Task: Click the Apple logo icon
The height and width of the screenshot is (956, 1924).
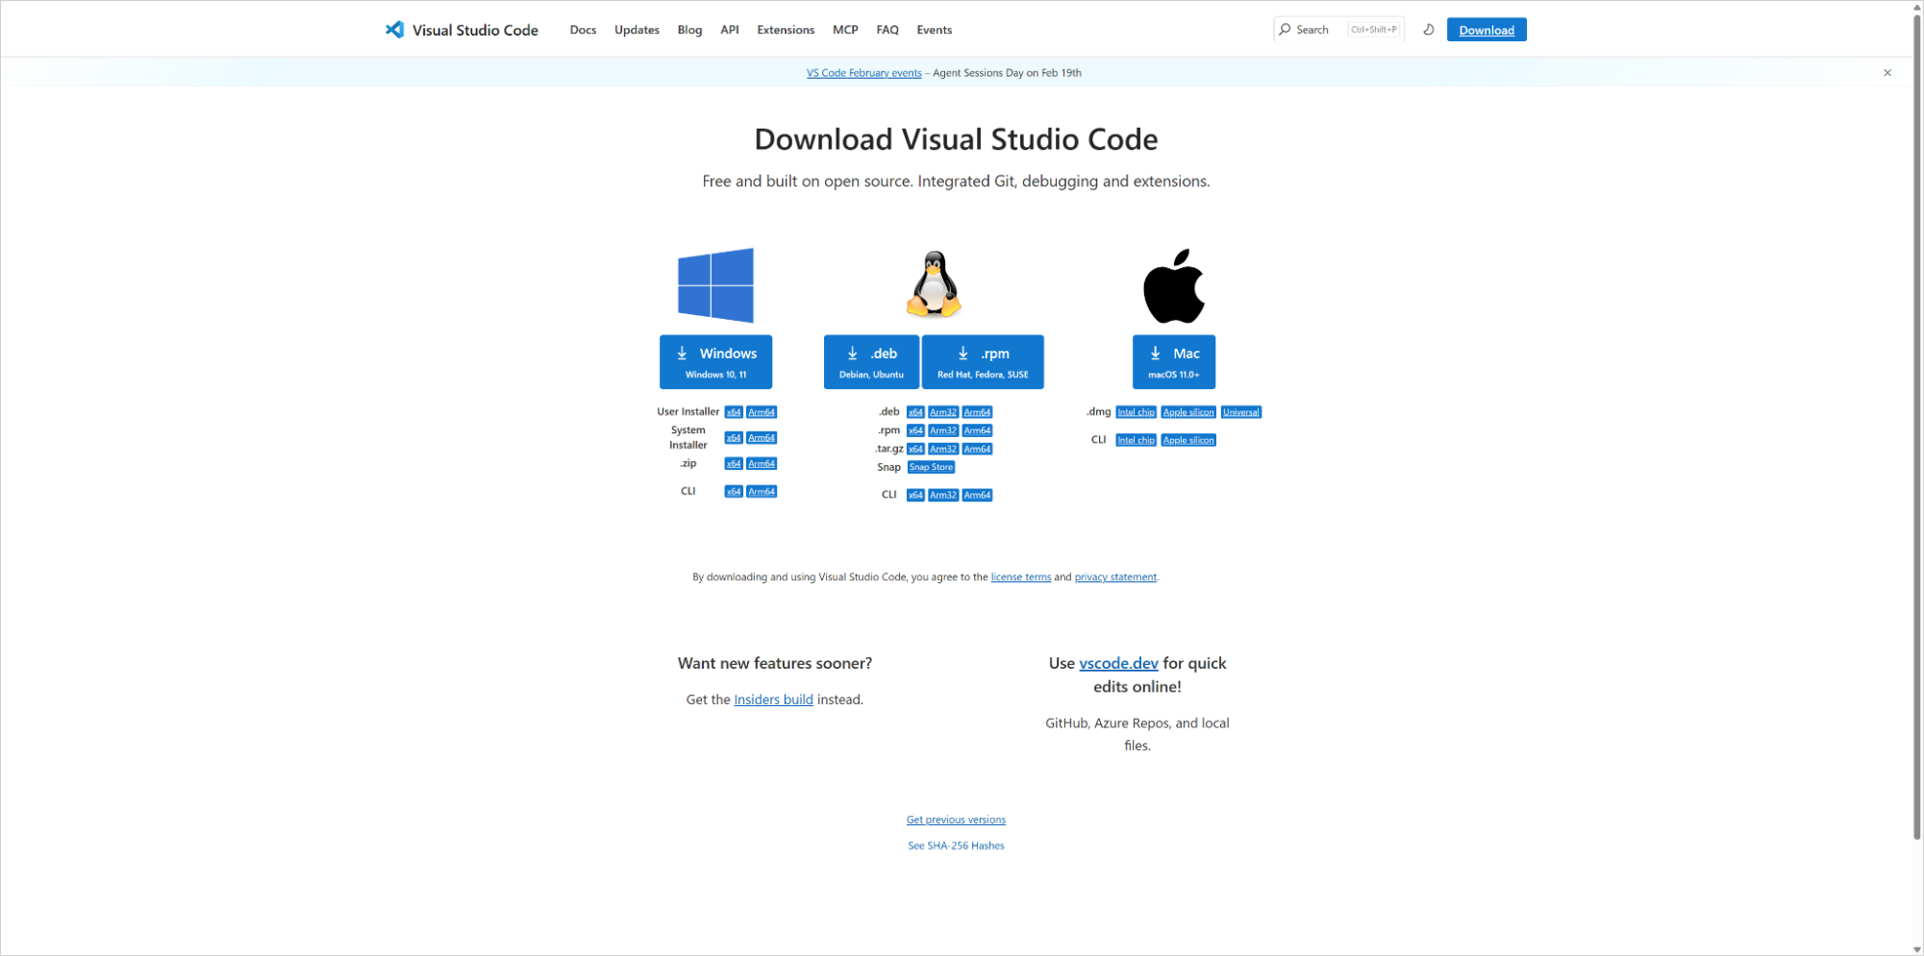Action: click(1172, 284)
